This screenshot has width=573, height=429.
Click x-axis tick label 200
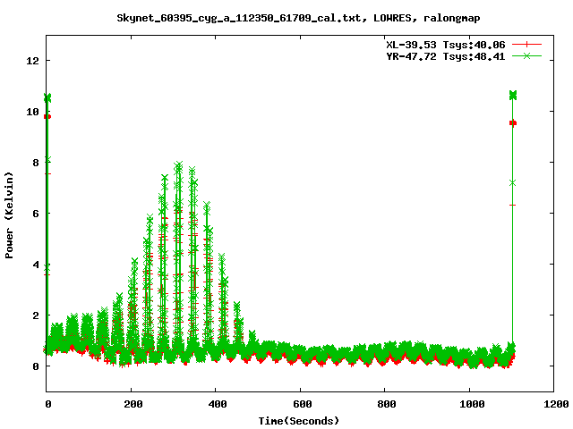pos(133,404)
